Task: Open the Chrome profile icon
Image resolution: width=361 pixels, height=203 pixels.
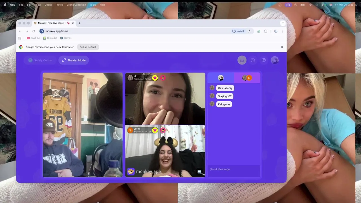Action: tap(276, 31)
